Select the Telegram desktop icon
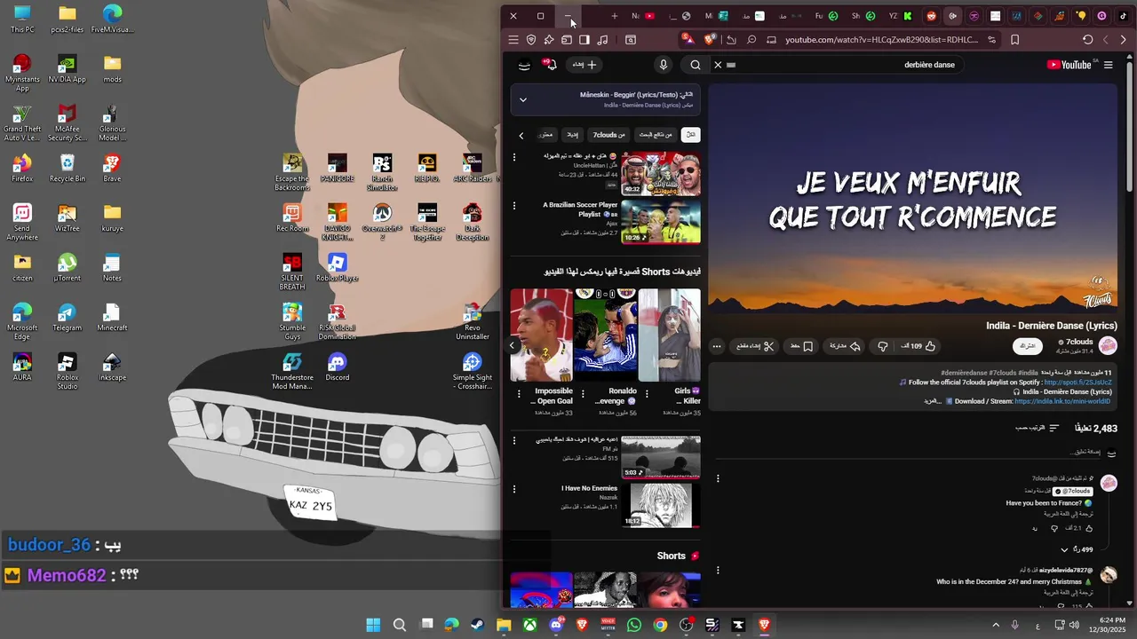Image resolution: width=1137 pixels, height=639 pixels. (x=67, y=318)
